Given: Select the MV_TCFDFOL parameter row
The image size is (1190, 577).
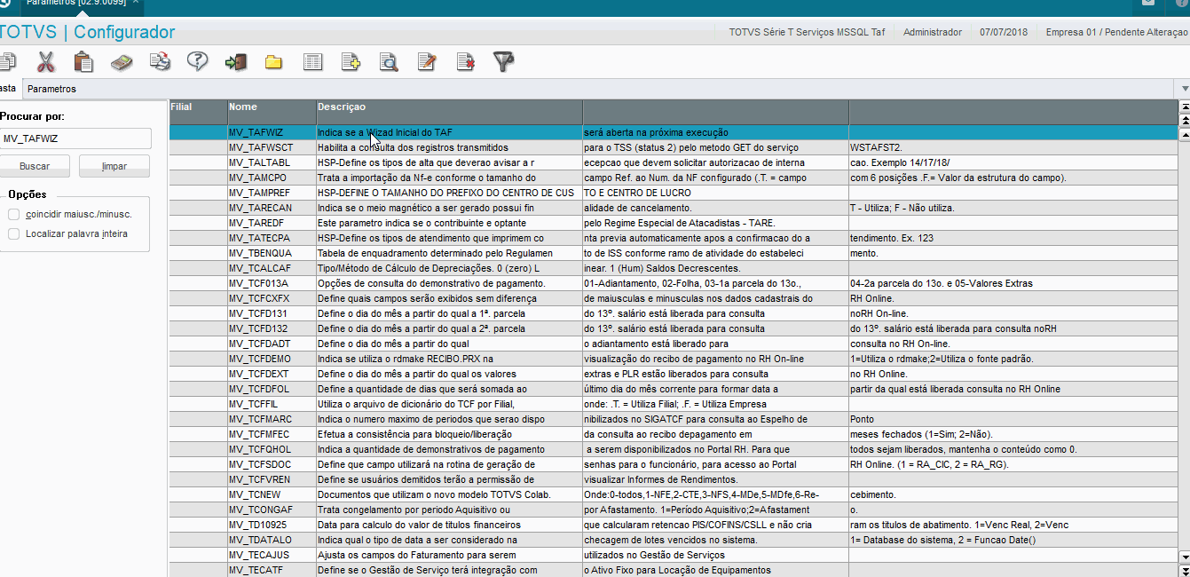Looking at the screenshot, I should (x=673, y=389).
